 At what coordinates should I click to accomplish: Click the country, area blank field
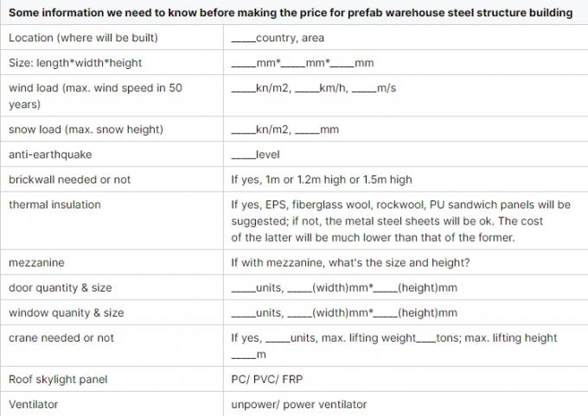point(278,38)
